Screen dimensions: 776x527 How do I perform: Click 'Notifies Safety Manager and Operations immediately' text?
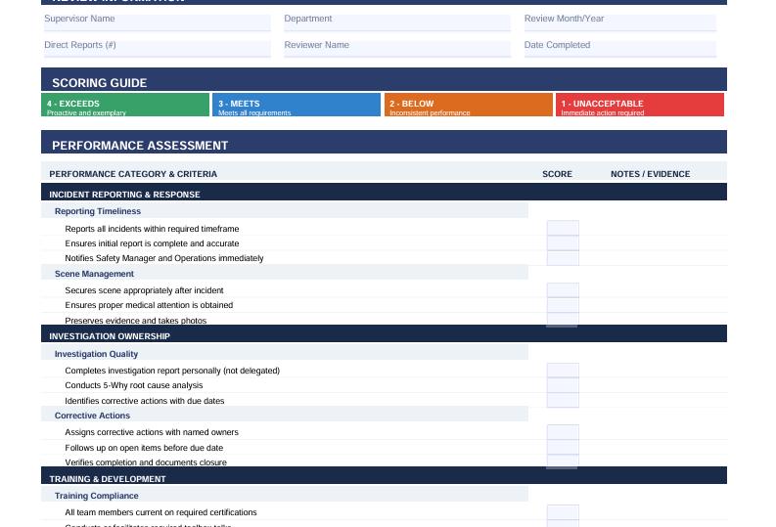pos(164,258)
